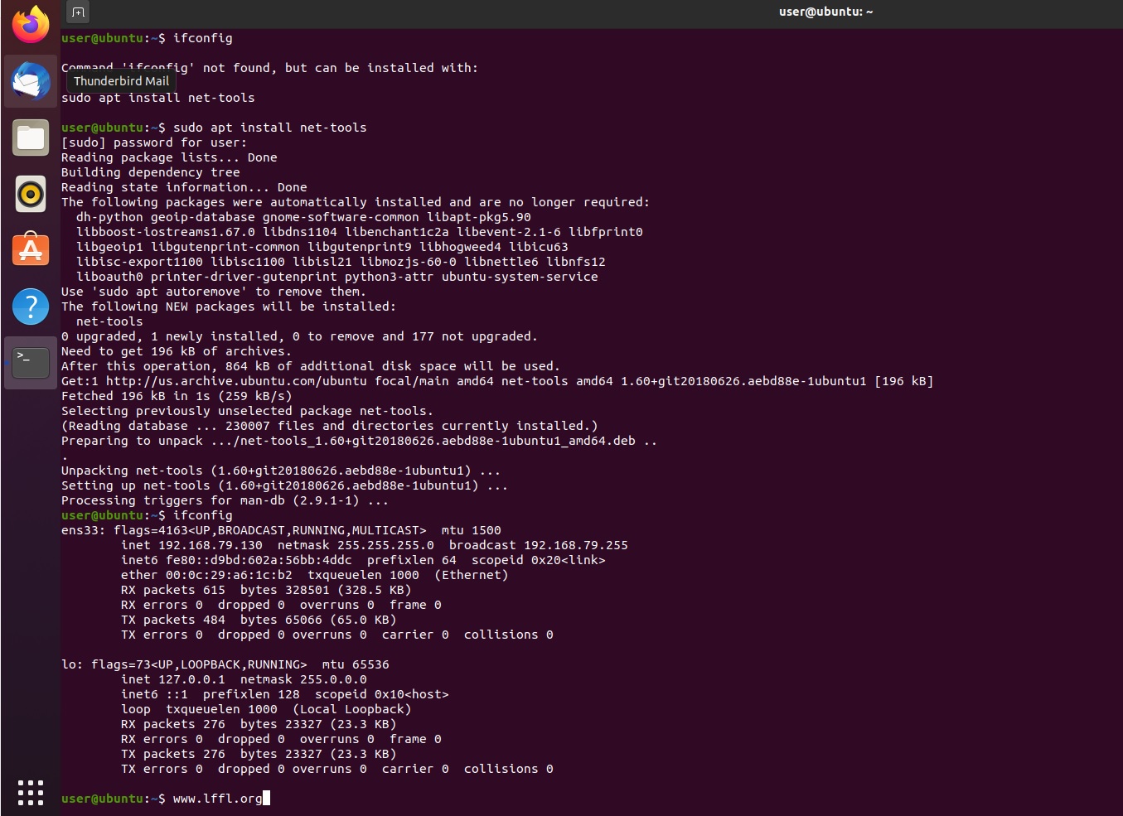Image resolution: width=1123 pixels, height=816 pixels.
Task: Select the ens33 interface name
Action: click(x=79, y=530)
